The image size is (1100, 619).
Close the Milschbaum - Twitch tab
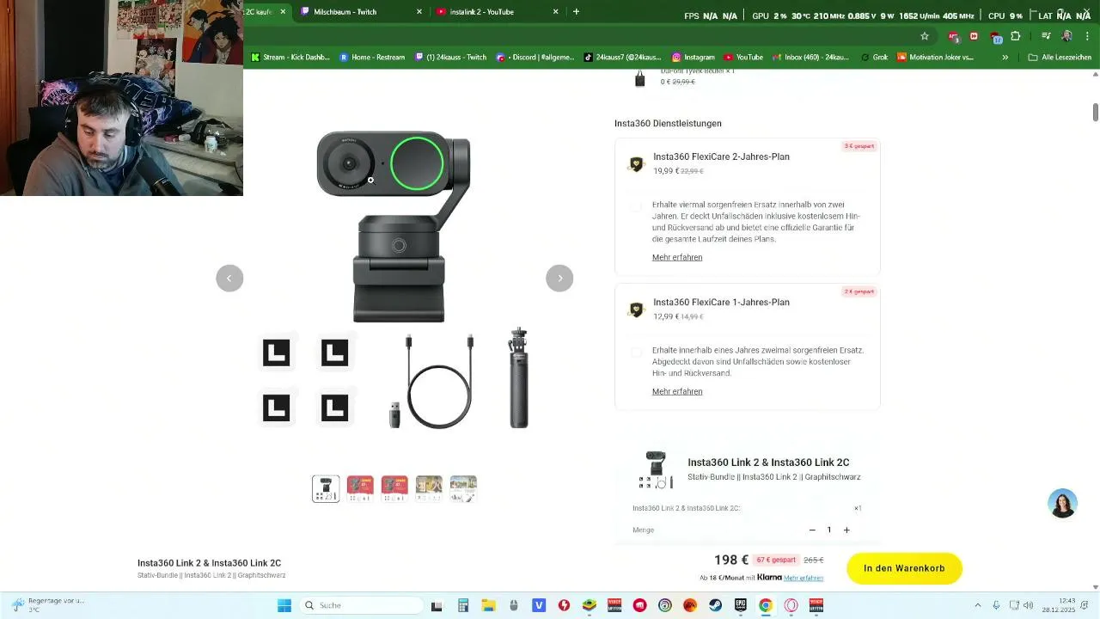click(419, 11)
